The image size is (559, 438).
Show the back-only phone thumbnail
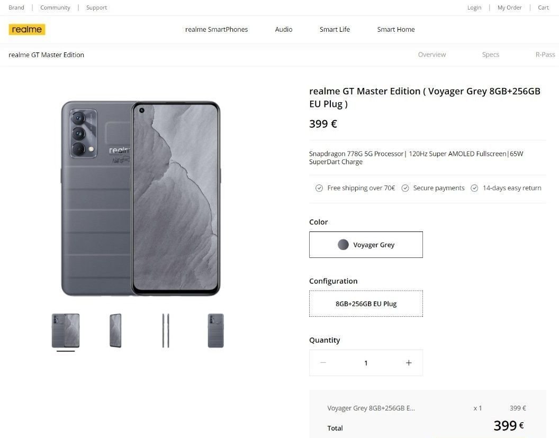coord(215,330)
